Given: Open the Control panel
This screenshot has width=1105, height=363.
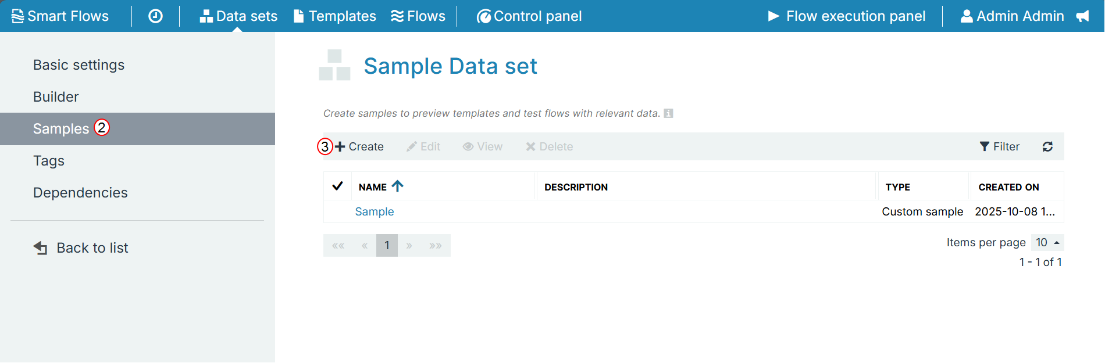Looking at the screenshot, I should tap(529, 16).
